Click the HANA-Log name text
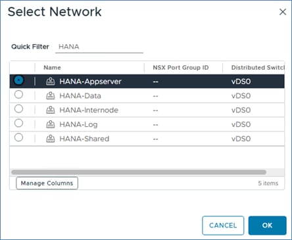Screen dimensions: 292x240 (78, 124)
